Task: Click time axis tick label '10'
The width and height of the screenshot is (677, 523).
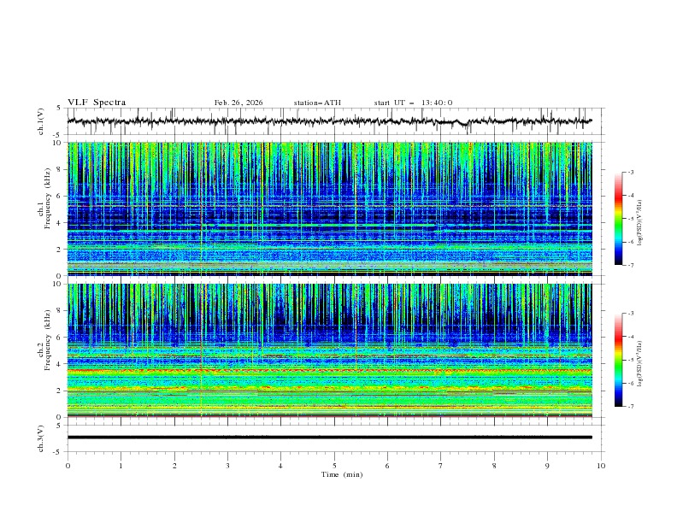Action: pyautogui.click(x=601, y=466)
